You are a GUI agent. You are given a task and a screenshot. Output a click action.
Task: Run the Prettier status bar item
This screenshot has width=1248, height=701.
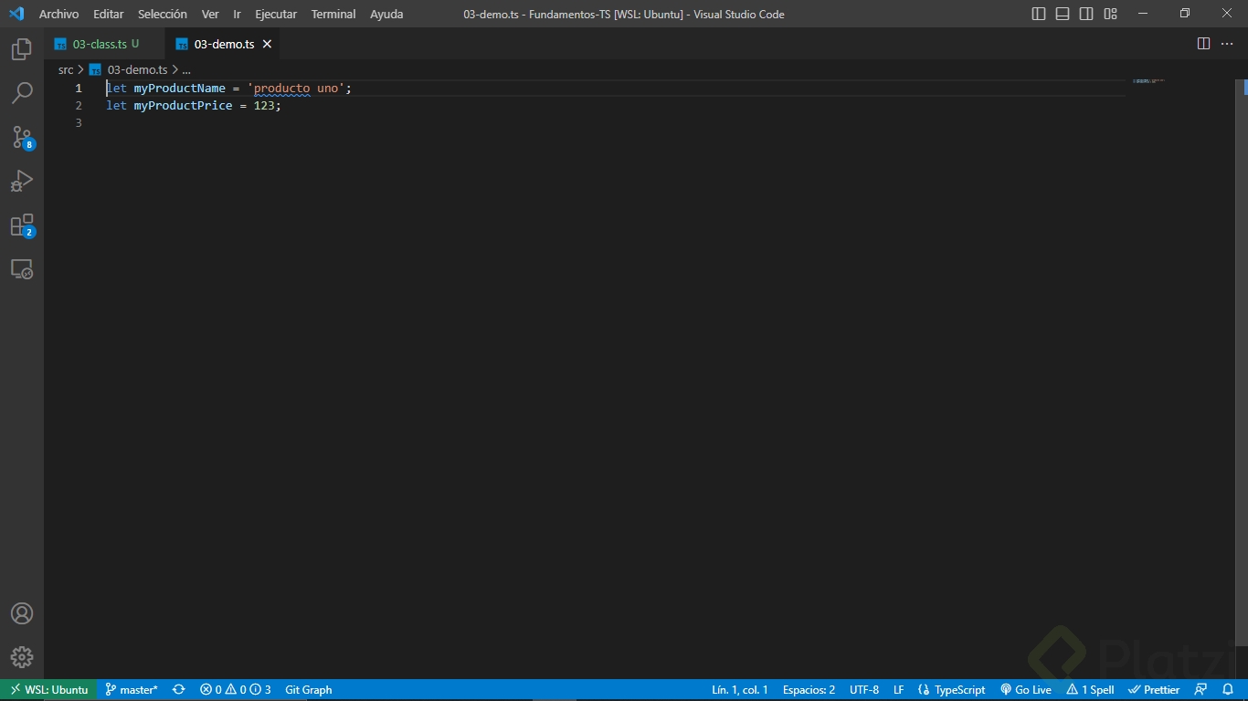(1154, 690)
